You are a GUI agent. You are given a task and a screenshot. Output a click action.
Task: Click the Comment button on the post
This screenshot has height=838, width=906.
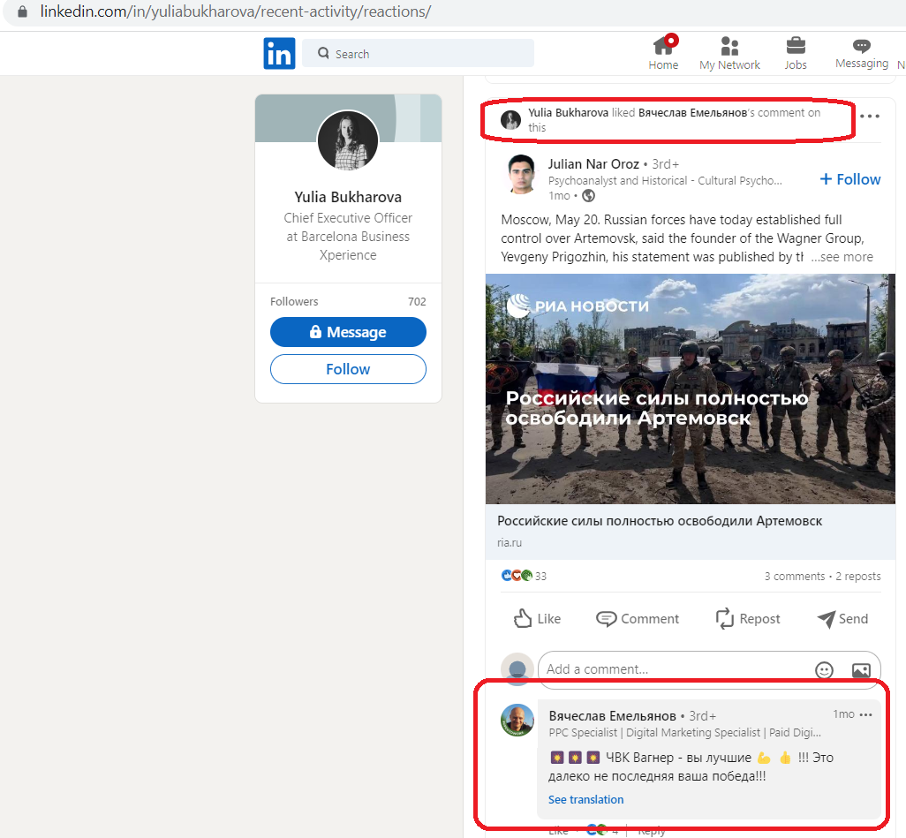click(x=638, y=618)
